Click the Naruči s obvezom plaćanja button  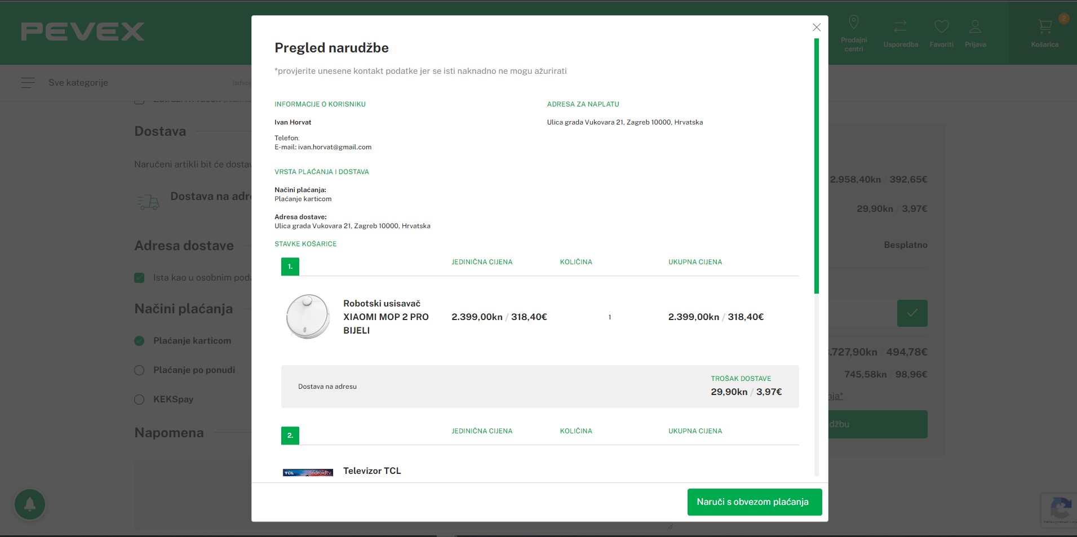[755, 502]
